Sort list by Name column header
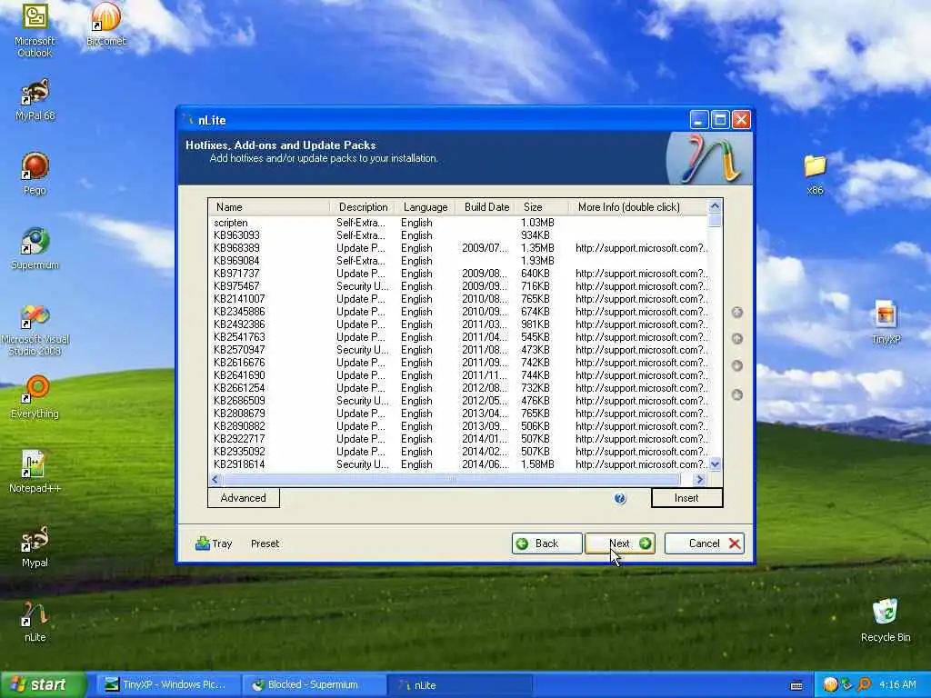Image resolution: width=931 pixels, height=698 pixels. point(269,207)
